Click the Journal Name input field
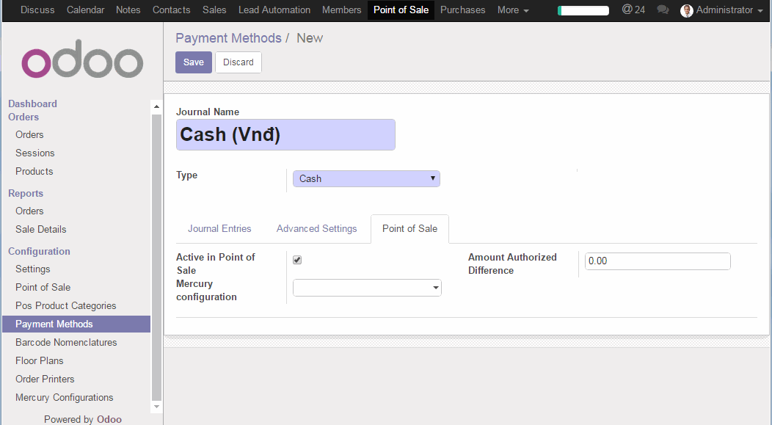 click(x=285, y=135)
